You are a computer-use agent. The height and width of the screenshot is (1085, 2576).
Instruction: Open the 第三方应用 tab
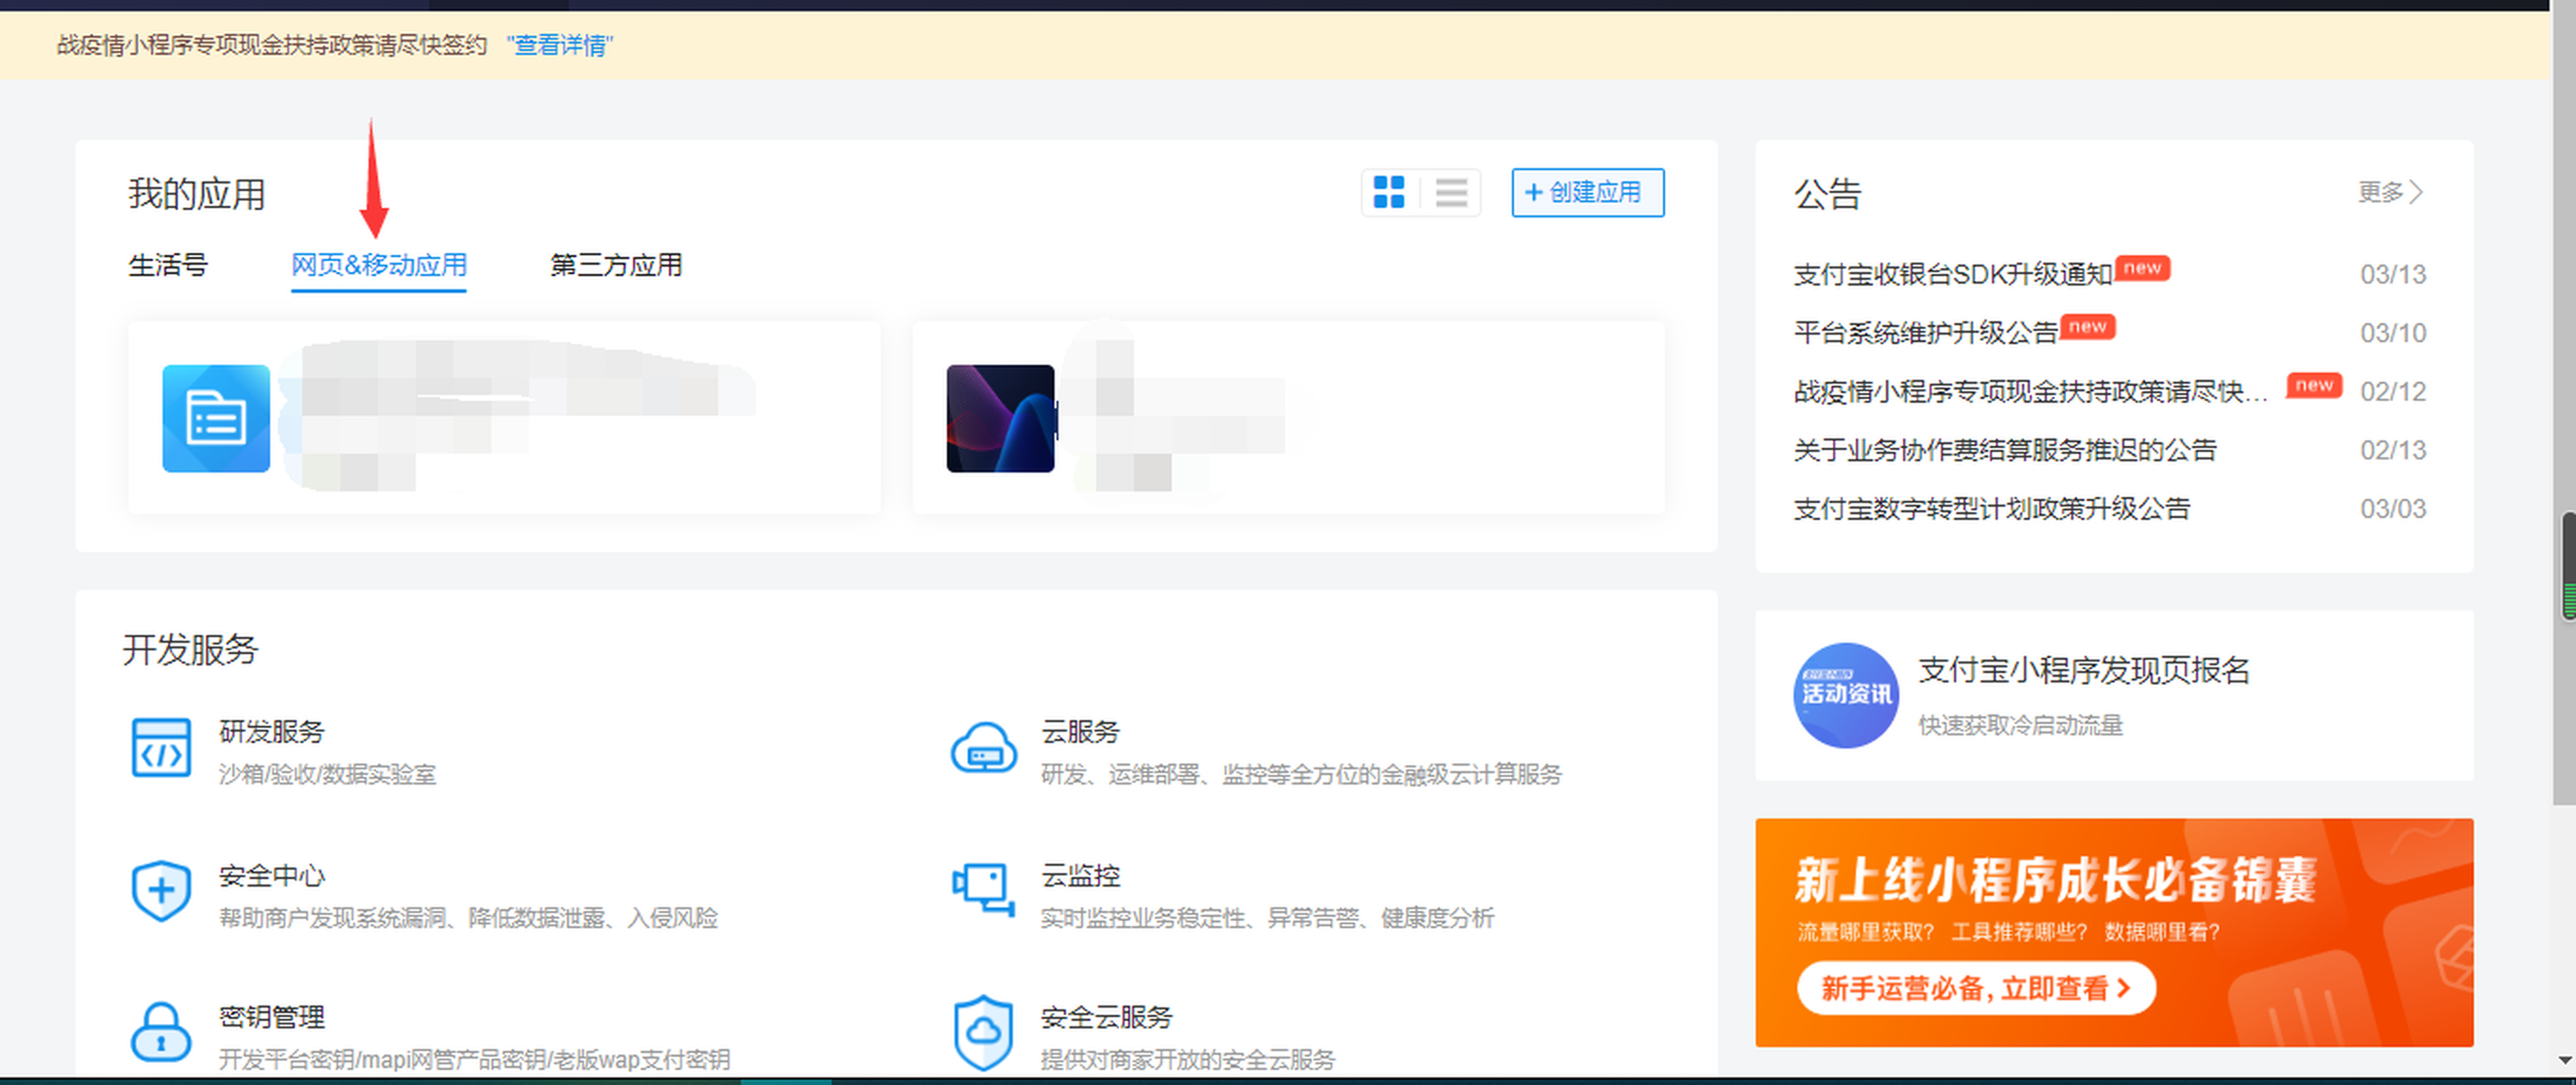(x=616, y=265)
